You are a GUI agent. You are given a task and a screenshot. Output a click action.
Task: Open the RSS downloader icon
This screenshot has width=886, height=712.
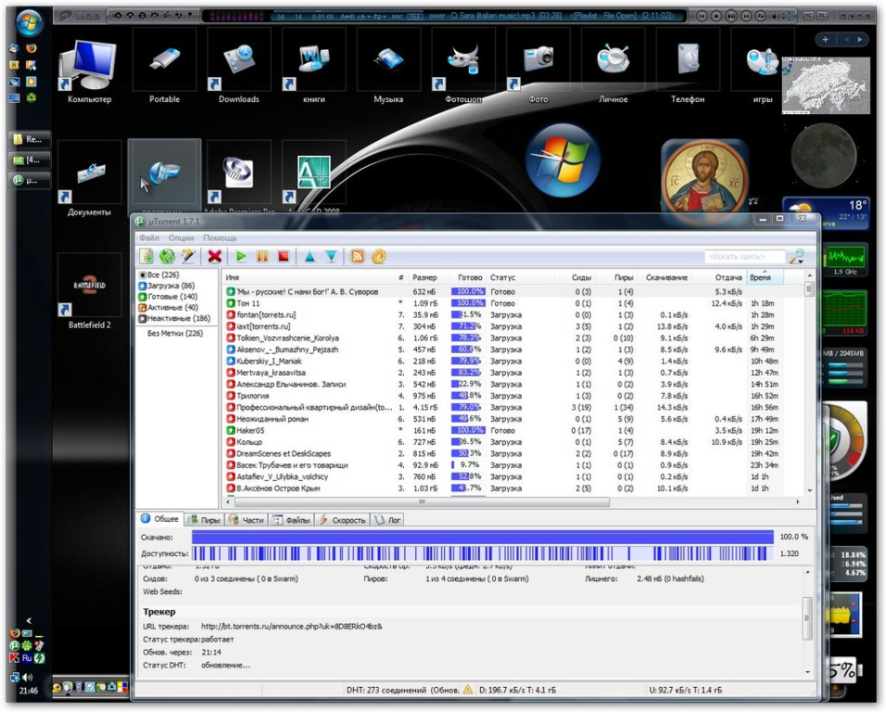(358, 257)
